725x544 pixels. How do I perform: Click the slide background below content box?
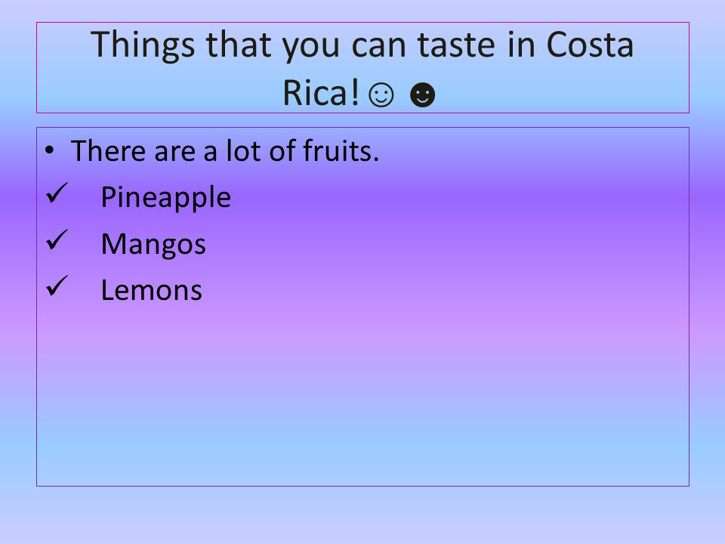pos(362,516)
